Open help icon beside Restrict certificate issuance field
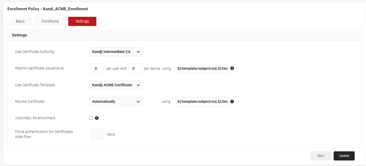Screen dimensions: 366x166 coord(232,68)
